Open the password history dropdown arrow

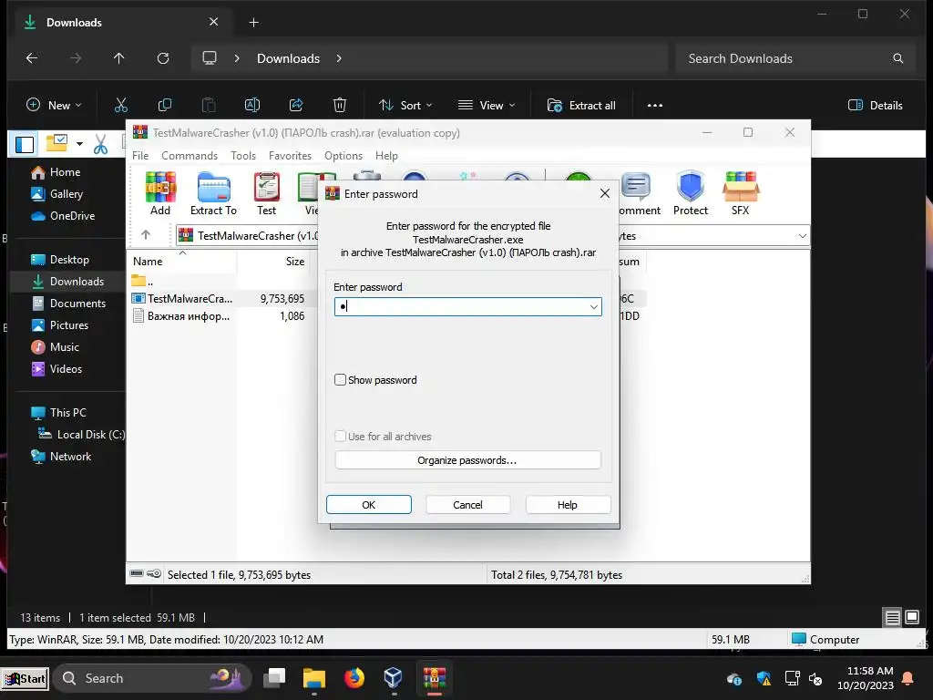pos(593,306)
